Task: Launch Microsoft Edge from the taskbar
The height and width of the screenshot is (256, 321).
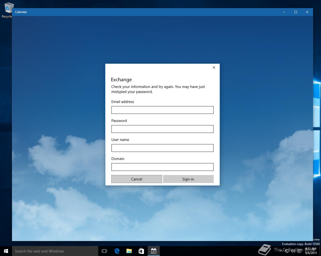Action: [x=117, y=251]
